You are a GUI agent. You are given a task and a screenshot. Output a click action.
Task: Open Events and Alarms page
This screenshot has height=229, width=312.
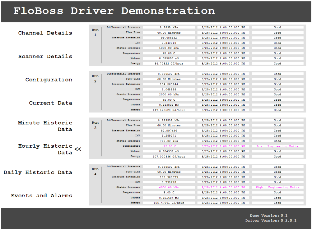click(x=42, y=196)
